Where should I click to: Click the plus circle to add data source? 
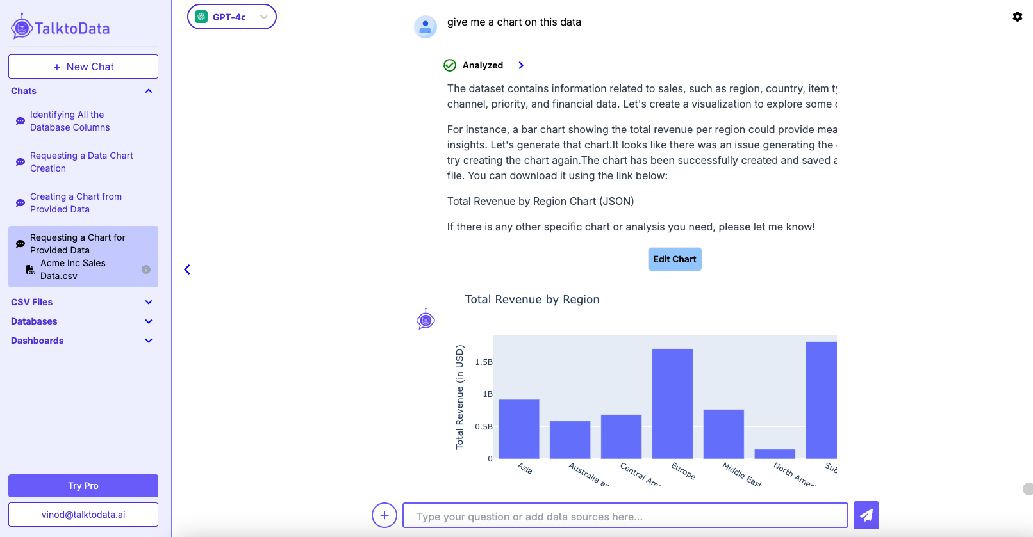[384, 515]
